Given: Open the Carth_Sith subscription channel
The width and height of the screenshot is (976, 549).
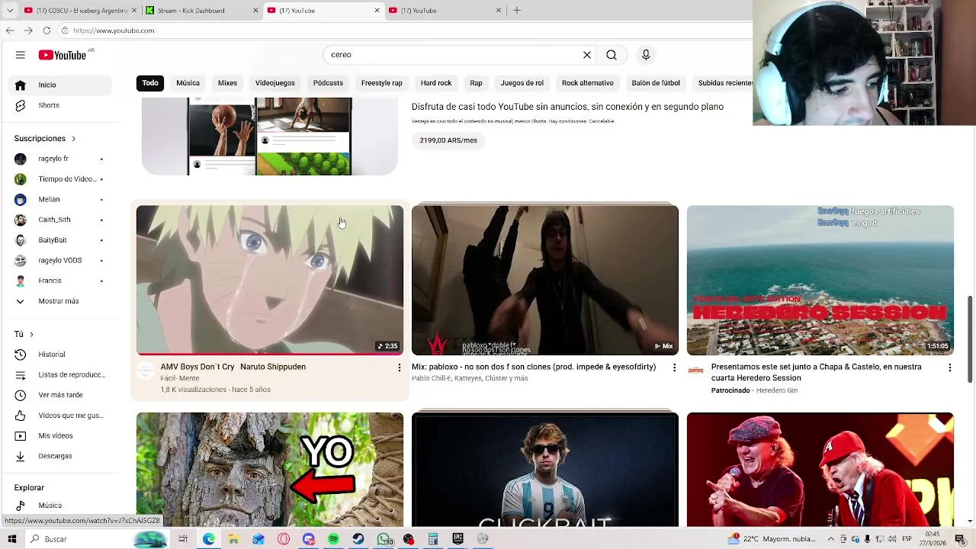Looking at the screenshot, I should tap(59, 220).
